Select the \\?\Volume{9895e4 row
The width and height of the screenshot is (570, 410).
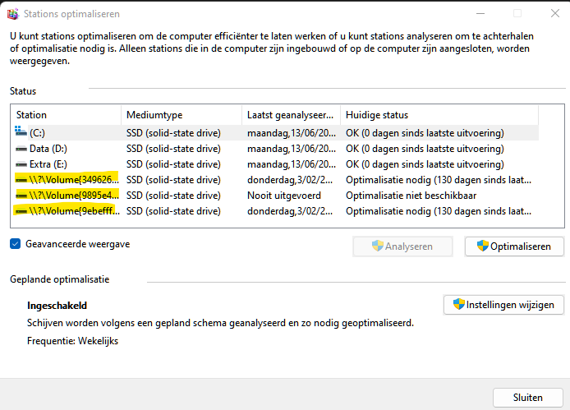[x=275, y=196]
